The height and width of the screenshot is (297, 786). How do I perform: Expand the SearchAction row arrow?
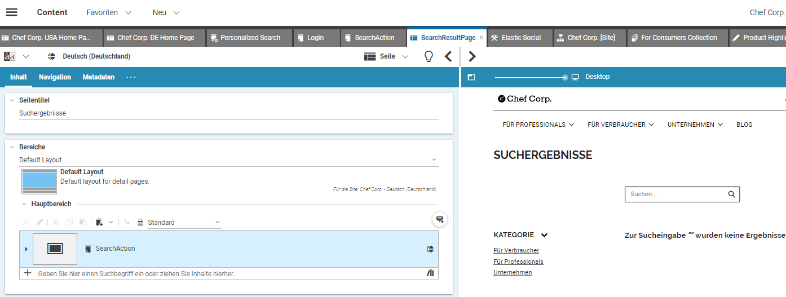26,249
